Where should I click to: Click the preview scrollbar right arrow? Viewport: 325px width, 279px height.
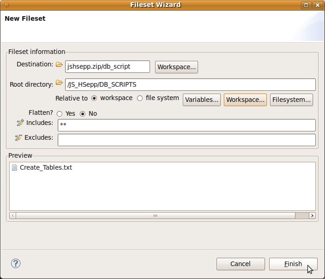[x=312, y=215]
